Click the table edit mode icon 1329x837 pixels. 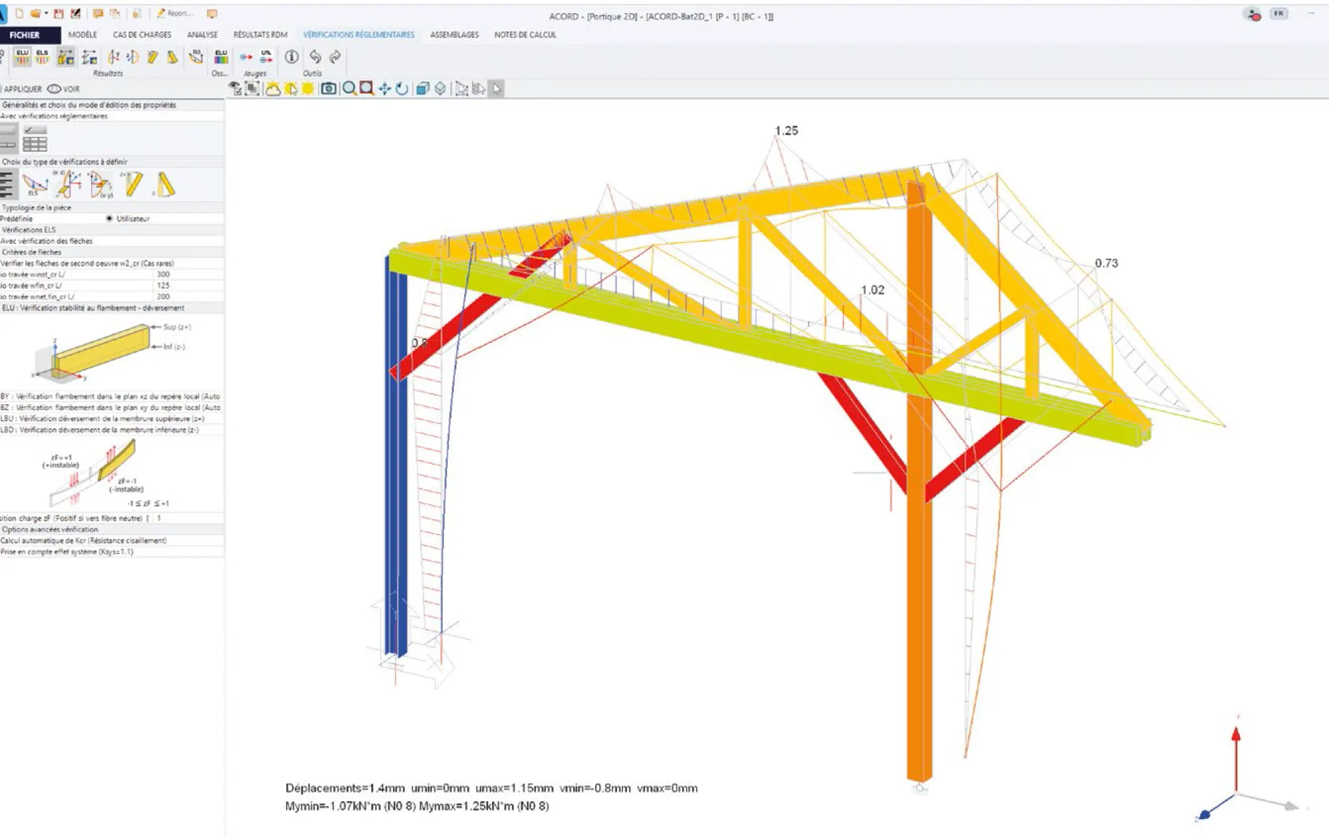click(35, 139)
